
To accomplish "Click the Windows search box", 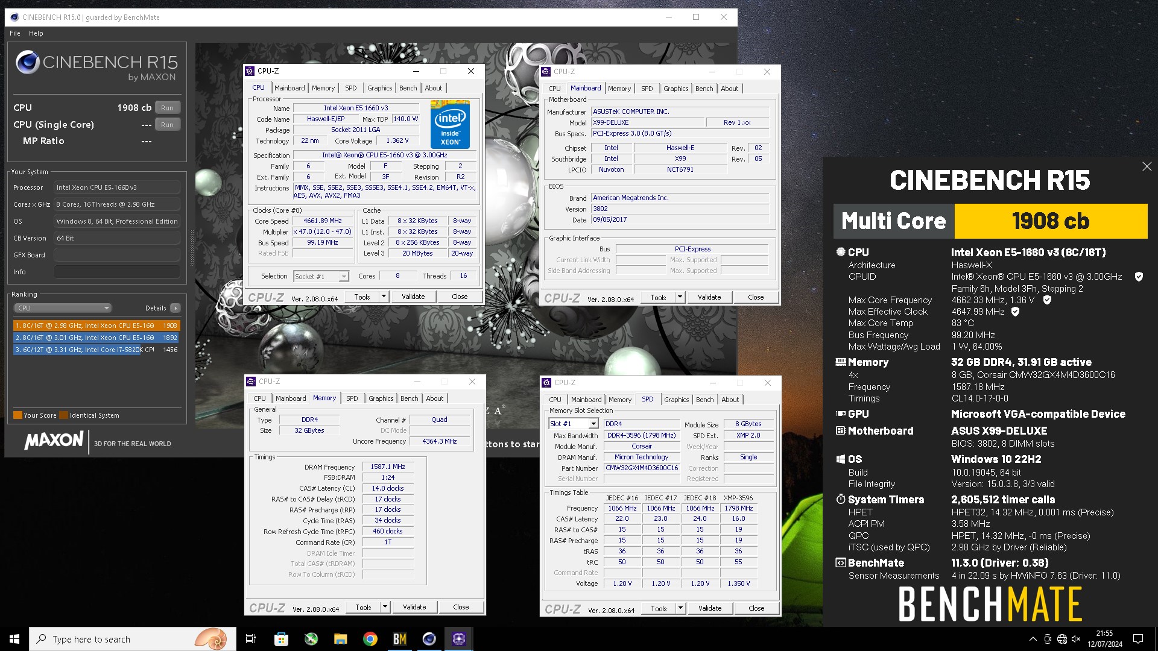I will (x=133, y=639).
